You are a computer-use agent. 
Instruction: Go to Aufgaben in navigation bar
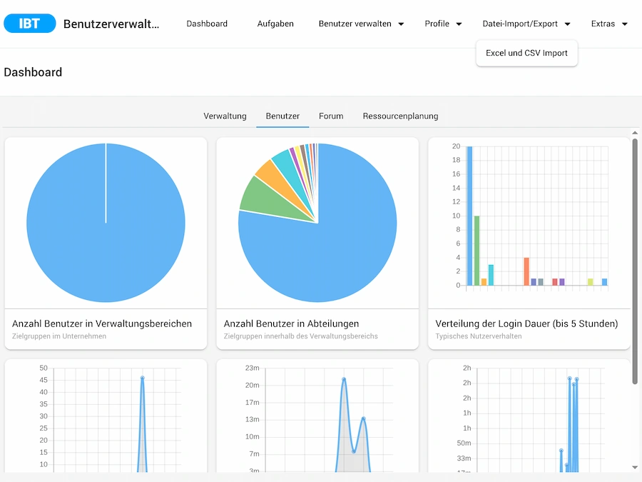pos(275,24)
